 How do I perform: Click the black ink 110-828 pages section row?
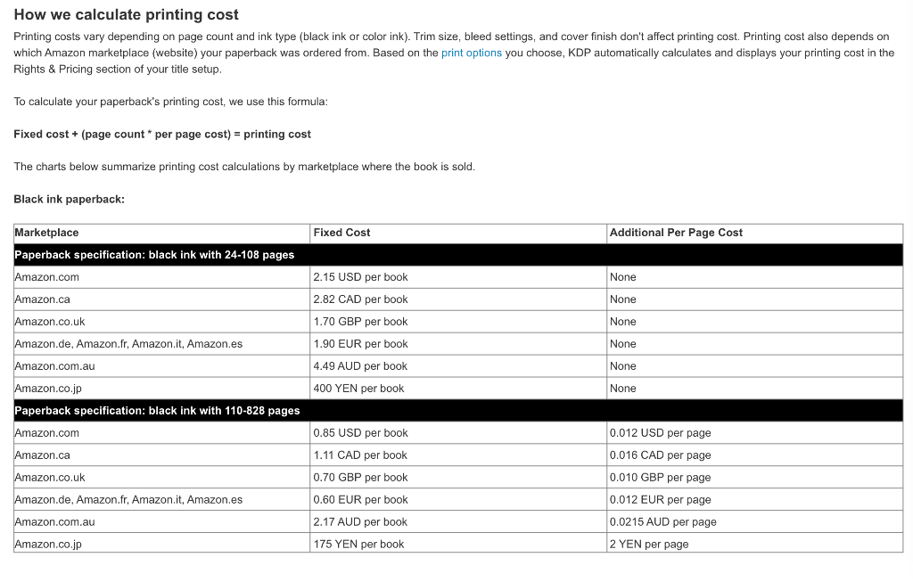[458, 411]
